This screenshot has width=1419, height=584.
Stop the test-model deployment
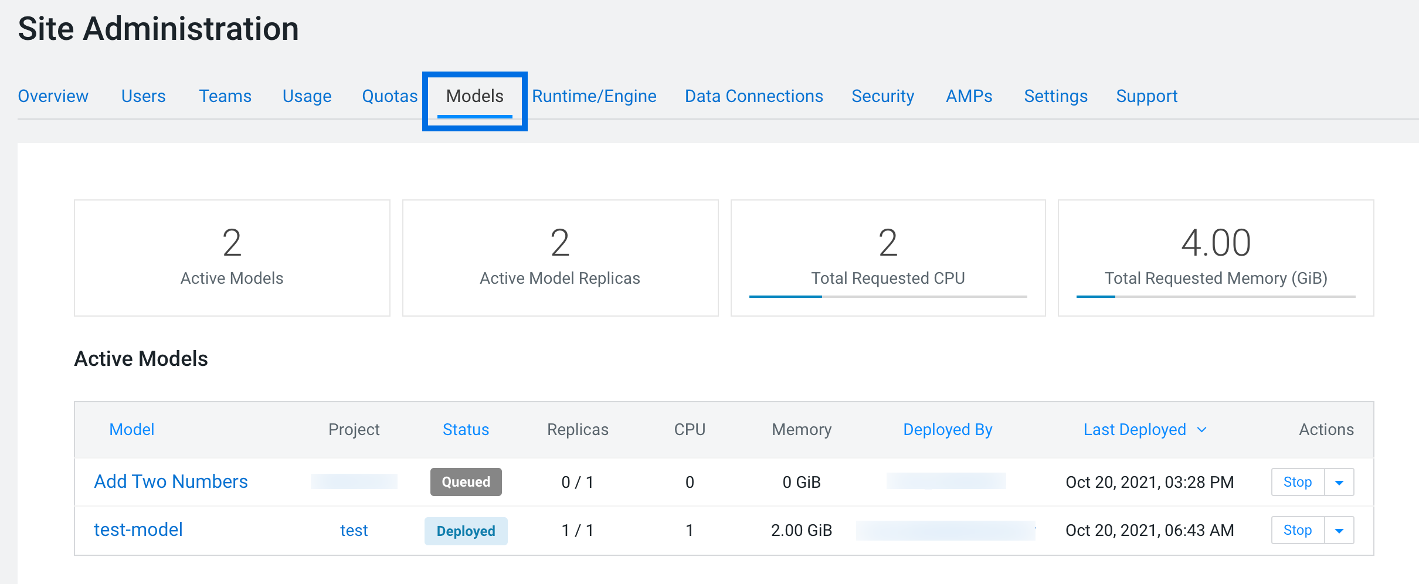pyautogui.click(x=1297, y=531)
